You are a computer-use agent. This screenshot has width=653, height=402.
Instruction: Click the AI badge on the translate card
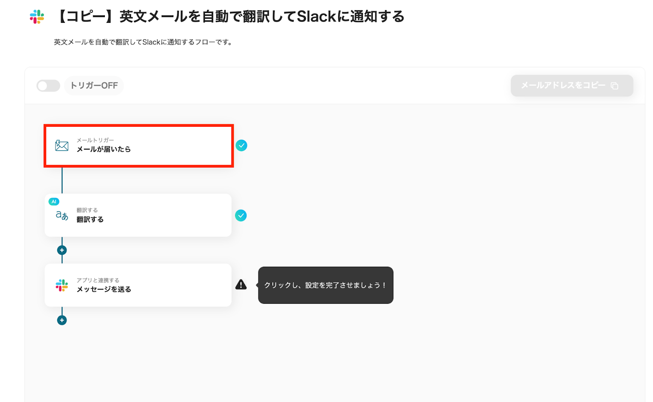(54, 201)
